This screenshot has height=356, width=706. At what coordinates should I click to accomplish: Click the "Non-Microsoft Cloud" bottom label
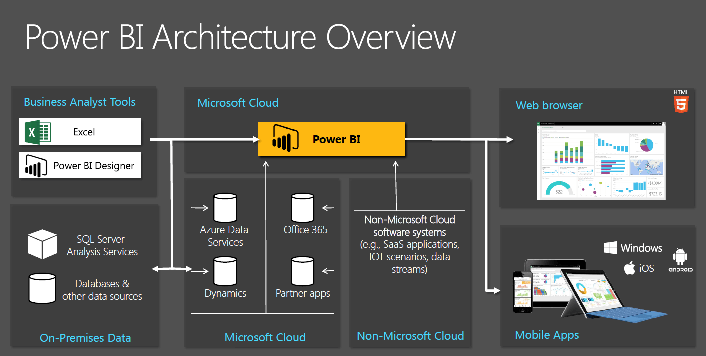(x=410, y=336)
